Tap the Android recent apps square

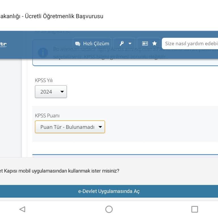point(195,209)
